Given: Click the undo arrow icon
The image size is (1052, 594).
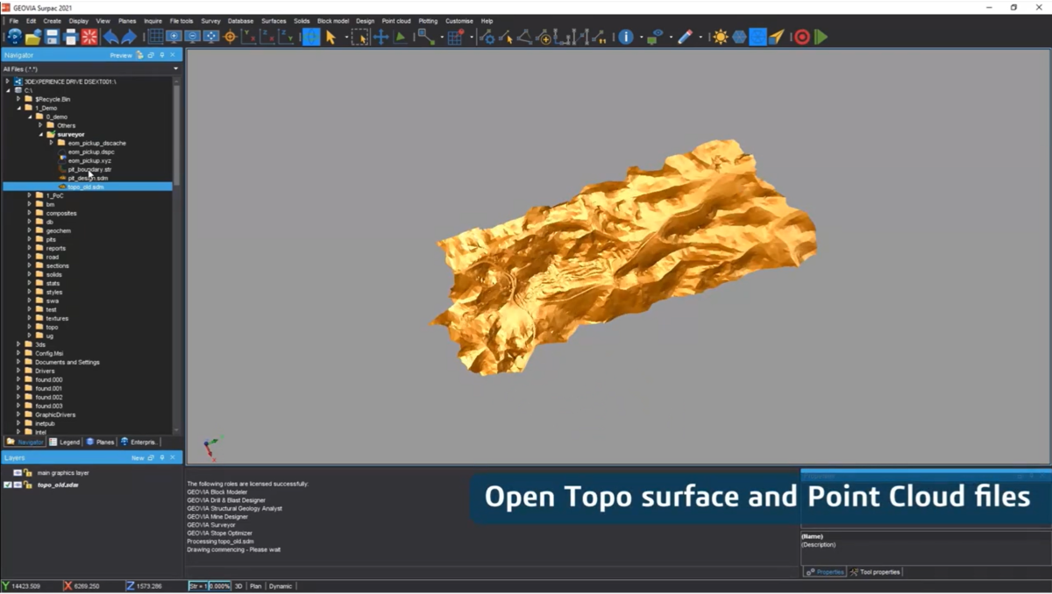Looking at the screenshot, I should 110,37.
